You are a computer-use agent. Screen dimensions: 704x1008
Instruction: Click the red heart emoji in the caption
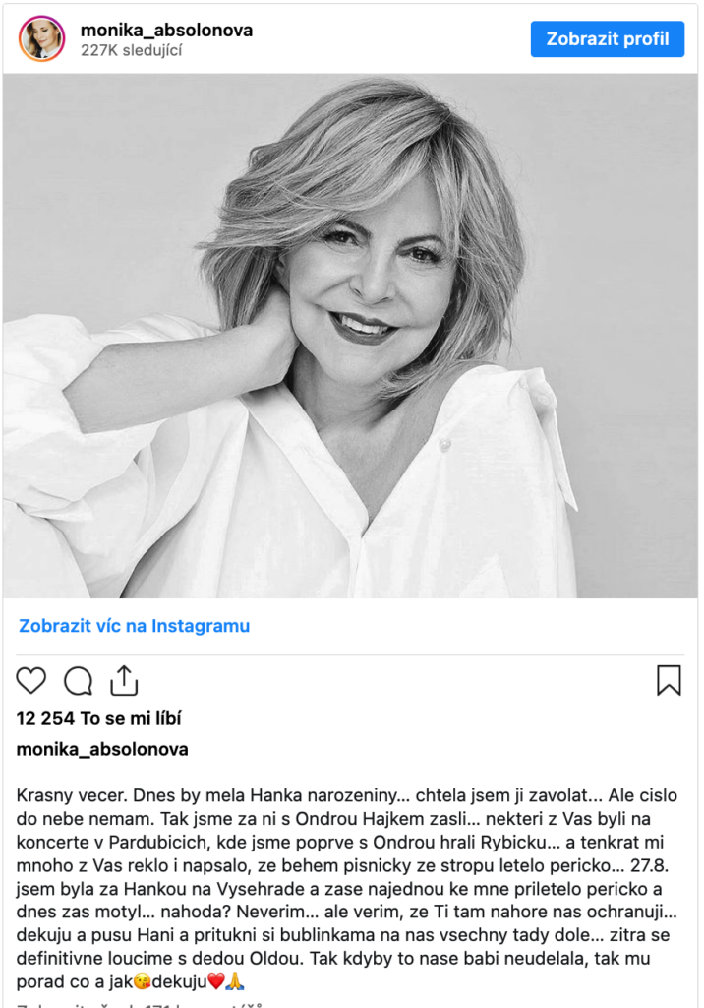(216, 981)
